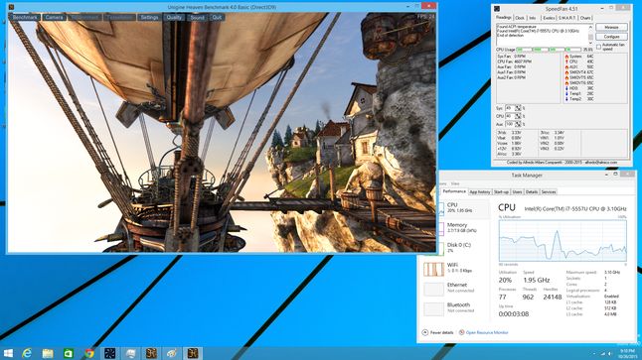Image resolution: width=642 pixels, height=360 pixels.
Task: Click the SpeedFan log scrollbar down arrow
Action: point(590,43)
